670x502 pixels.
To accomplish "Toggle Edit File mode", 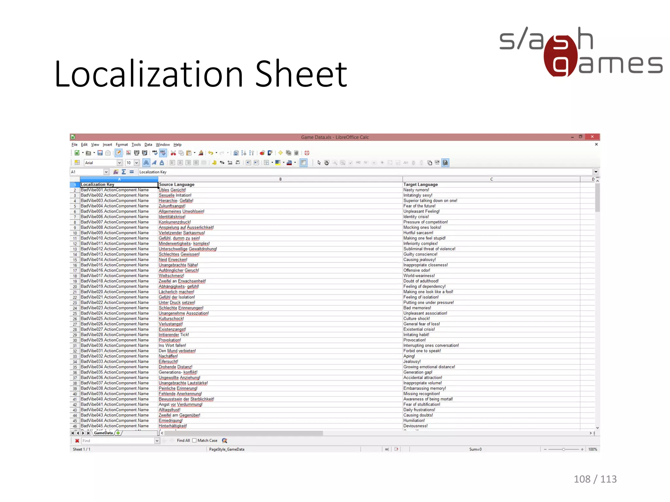I will pyautogui.click(x=118, y=153).
